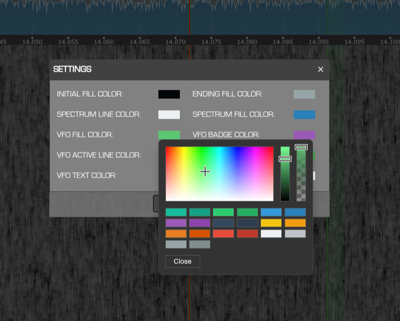The width and height of the screenshot is (400, 321).
Task: Choose the last gray swatch in the bottom row
Action: 200,244
